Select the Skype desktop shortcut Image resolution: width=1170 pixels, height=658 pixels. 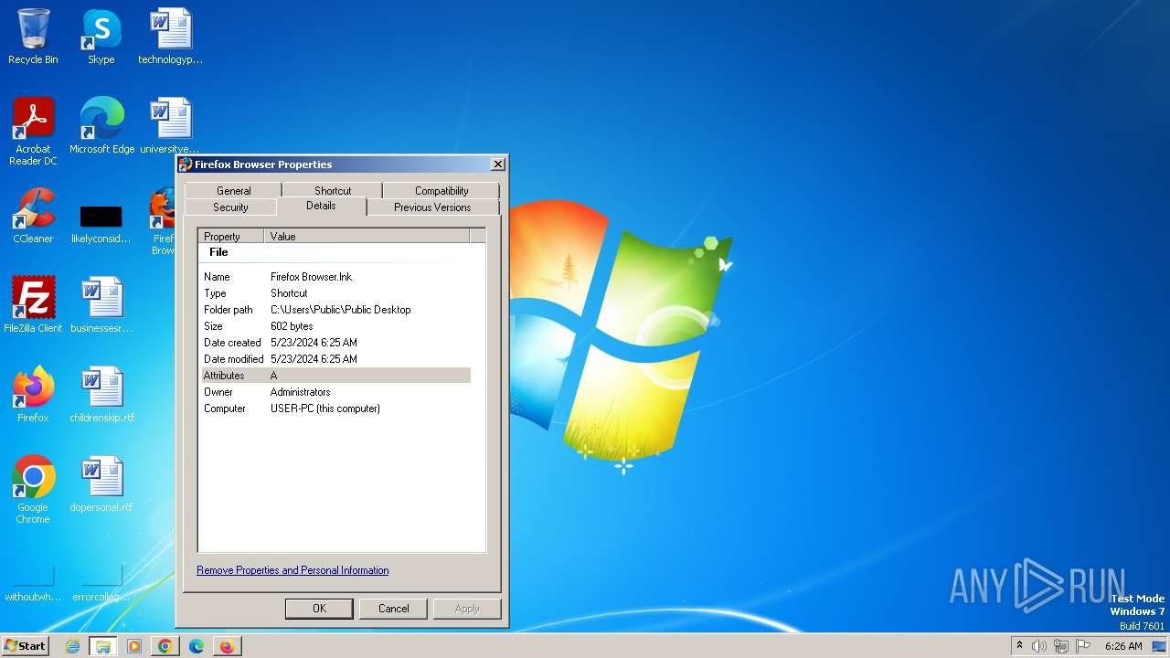(x=101, y=37)
